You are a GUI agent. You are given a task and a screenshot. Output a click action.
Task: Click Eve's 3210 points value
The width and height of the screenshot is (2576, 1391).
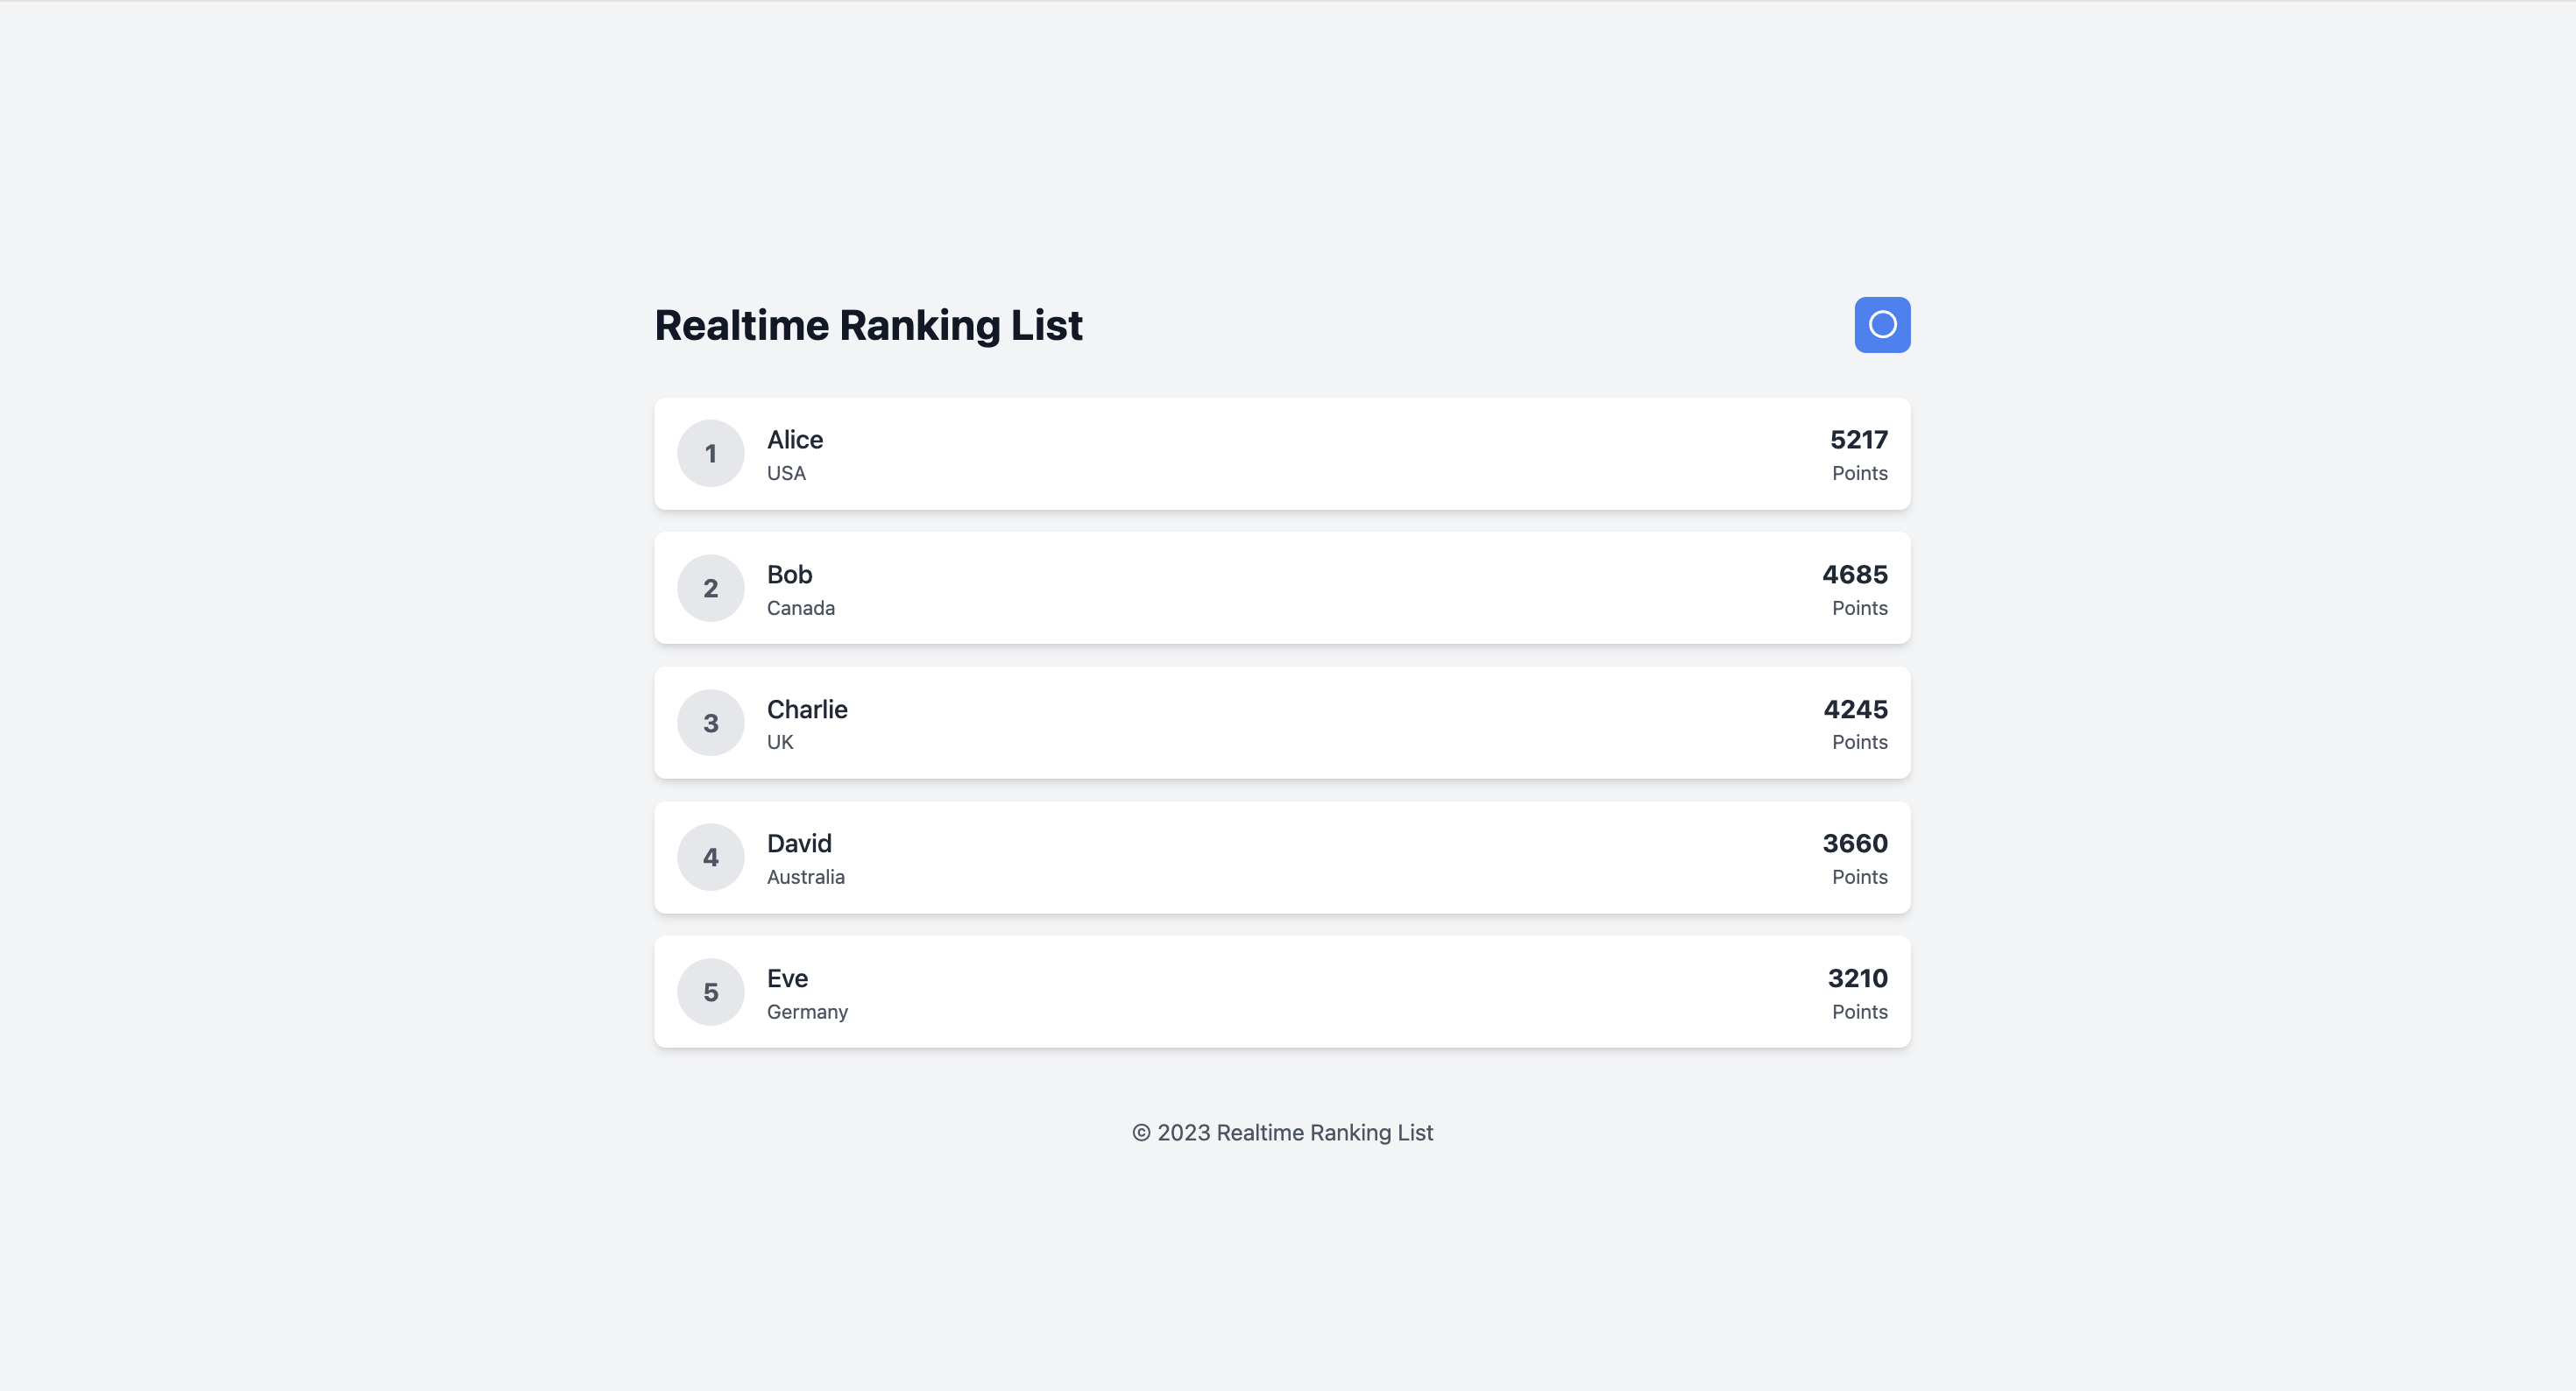coord(1857,978)
